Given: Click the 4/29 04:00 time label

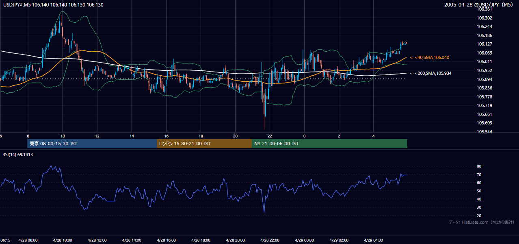Looking at the screenshot, I should tap(374, 240).
